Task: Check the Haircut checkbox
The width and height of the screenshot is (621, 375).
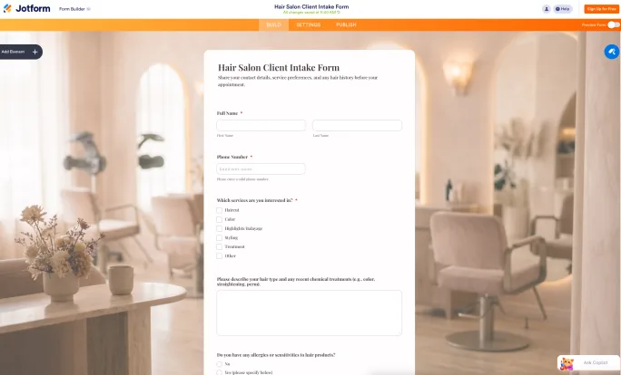Action: pyautogui.click(x=219, y=210)
